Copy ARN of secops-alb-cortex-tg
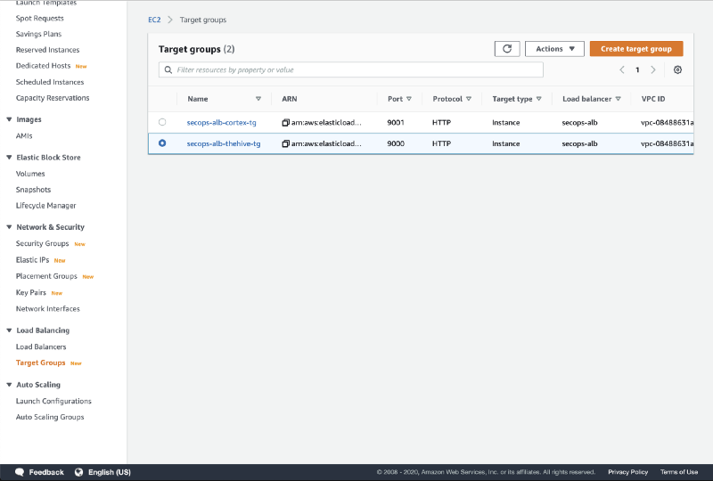Image resolution: width=713 pixels, height=481 pixels. (x=286, y=122)
